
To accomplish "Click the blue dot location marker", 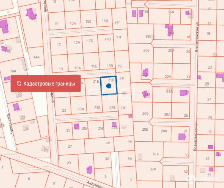I will point(109,86).
